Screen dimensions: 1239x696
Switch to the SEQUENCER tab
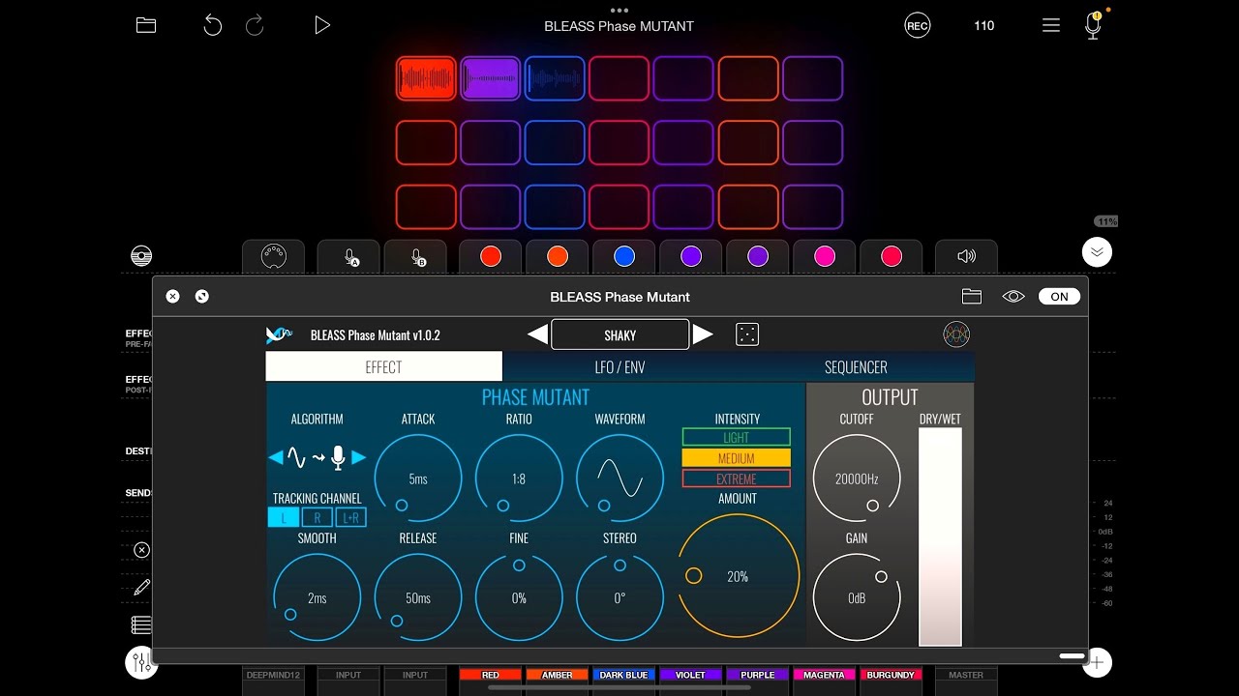pyautogui.click(x=856, y=367)
